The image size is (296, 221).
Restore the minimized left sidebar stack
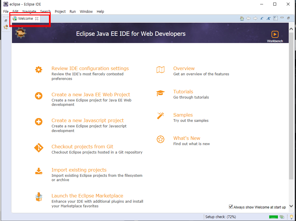[x=6, y=21]
